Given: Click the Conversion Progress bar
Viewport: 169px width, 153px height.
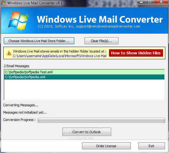Looking at the screenshot, I should [101, 120].
